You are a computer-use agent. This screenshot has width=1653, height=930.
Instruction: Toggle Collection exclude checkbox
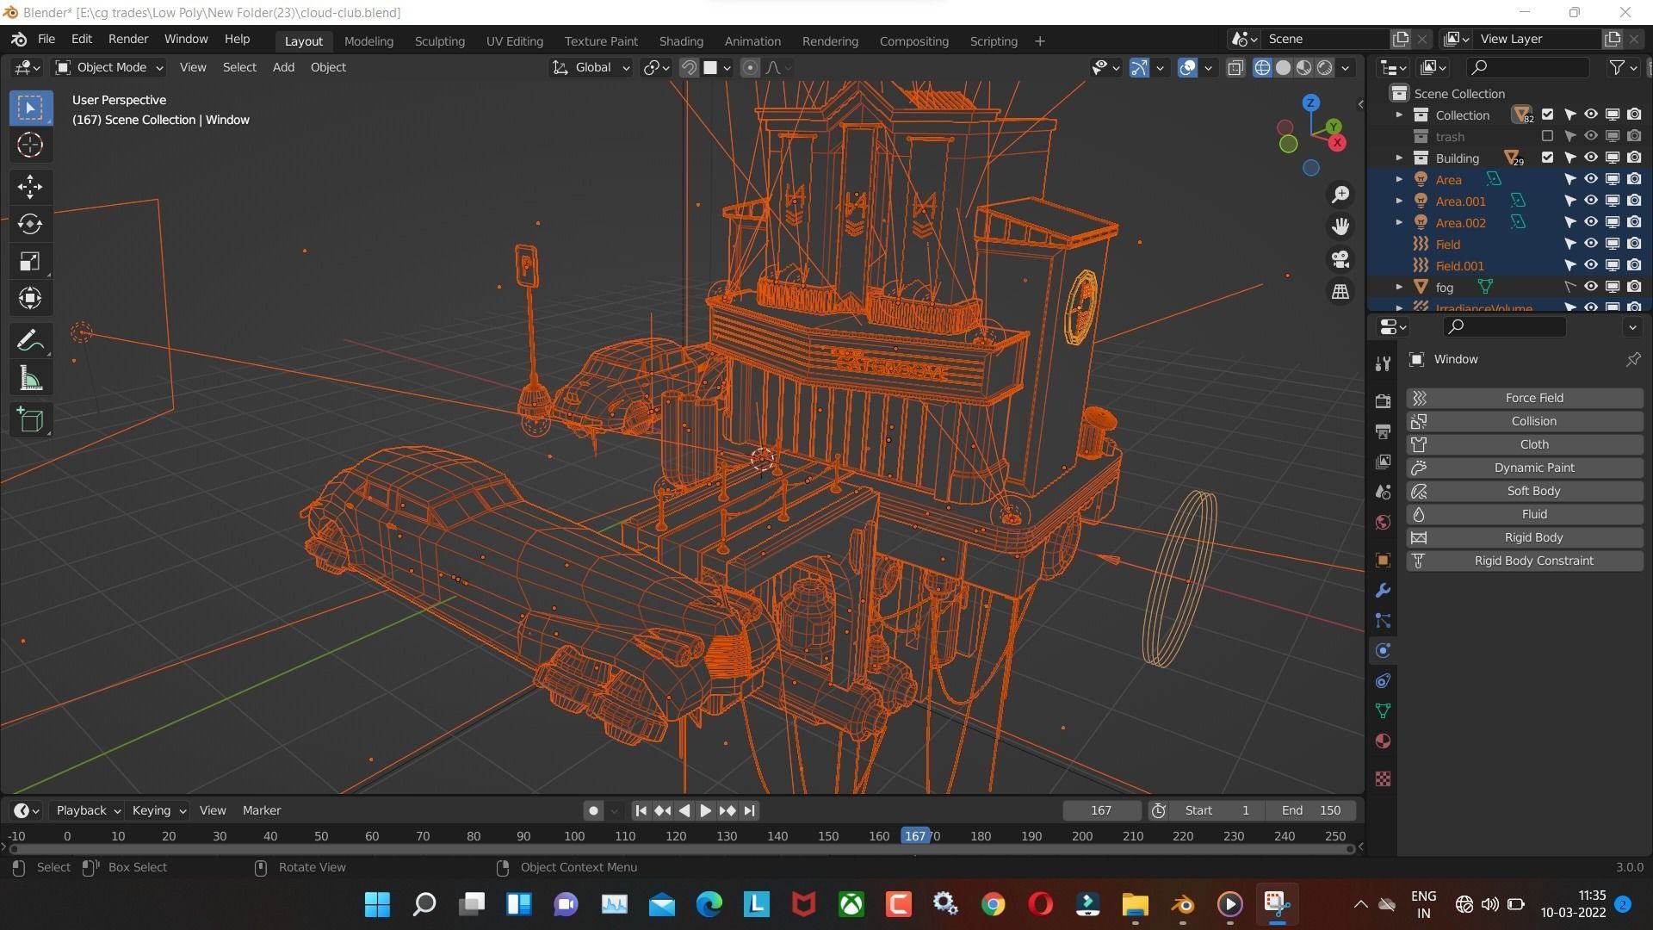pyautogui.click(x=1547, y=115)
